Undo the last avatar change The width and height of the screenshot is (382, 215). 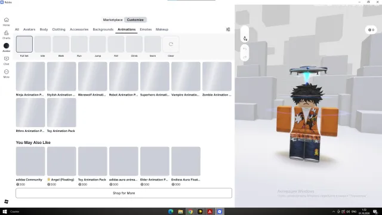click(245, 49)
